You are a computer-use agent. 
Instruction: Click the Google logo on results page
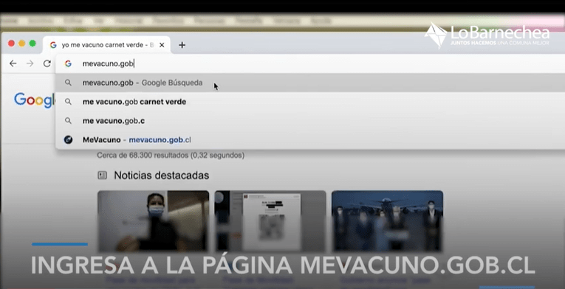pyautogui.click(x=35, y=100)
